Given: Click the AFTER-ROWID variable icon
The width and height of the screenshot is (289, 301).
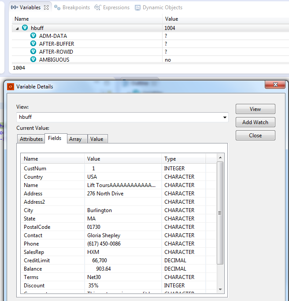Looking at the screenshot, I should 33,51.
